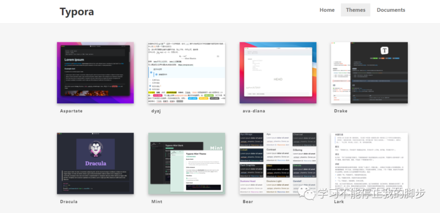Click the Mint theme name link
Image resolution: width=440 pixels, height=213 pixels.
click(x=157, y=202)
